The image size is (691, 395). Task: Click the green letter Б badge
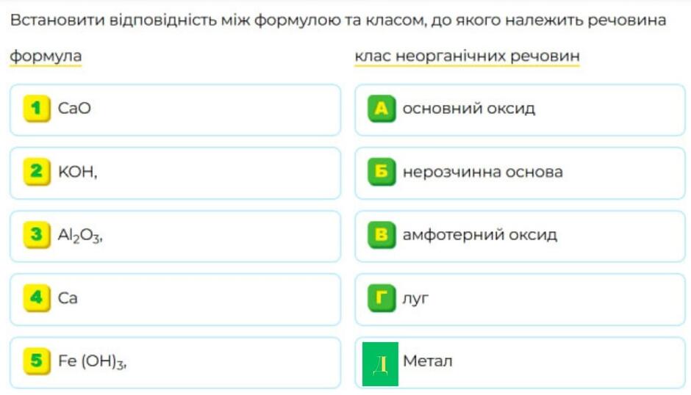click(382, 172)
